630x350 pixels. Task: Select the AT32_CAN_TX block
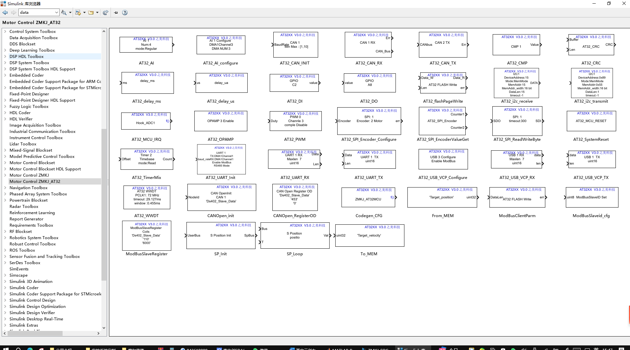point(443,45)
